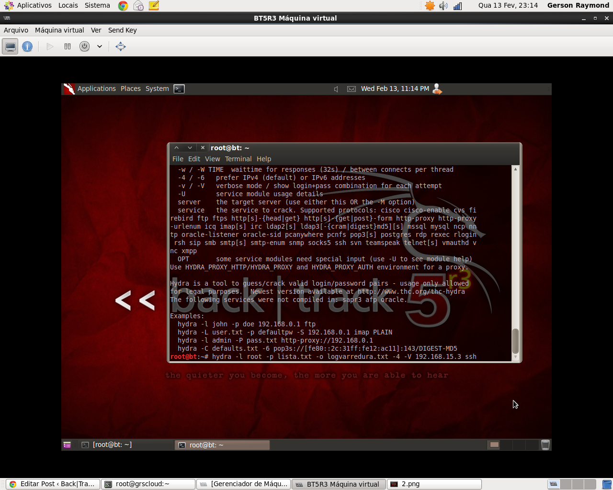Image resolution: width=613 pixels, height=490 pixels.
Task: Click the weather sun icon in system tray
Action: point(430,6)
